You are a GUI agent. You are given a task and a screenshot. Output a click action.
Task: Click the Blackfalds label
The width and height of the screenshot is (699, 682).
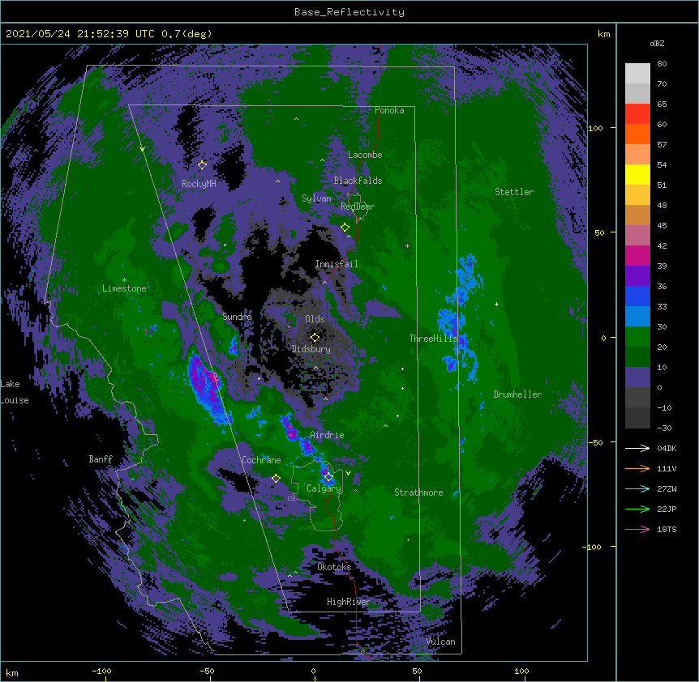click(358, 181)
